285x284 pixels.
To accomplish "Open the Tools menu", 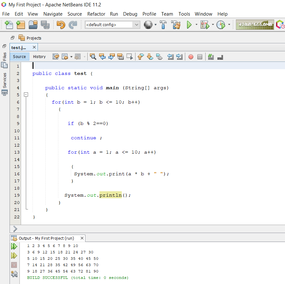I will [184, 14].
